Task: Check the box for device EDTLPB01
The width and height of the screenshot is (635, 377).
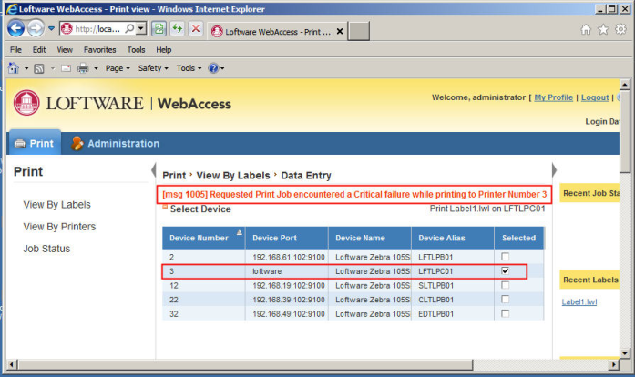Action: coord(505,313)
